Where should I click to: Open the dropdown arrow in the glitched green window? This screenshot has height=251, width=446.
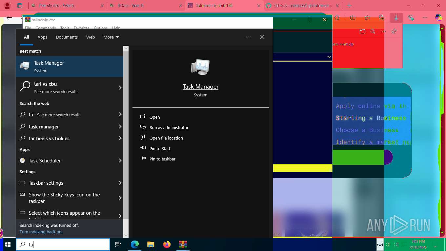[329, 57]
